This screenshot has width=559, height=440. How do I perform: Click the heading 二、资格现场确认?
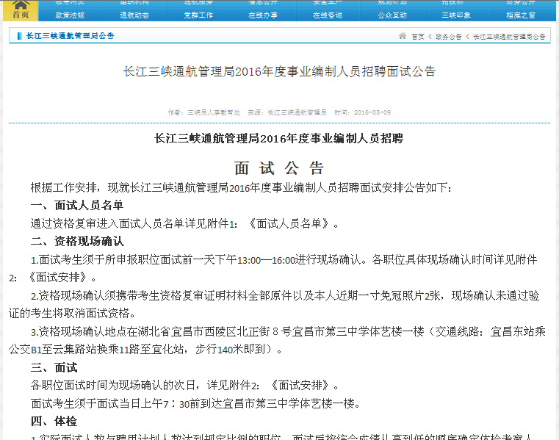77,242
